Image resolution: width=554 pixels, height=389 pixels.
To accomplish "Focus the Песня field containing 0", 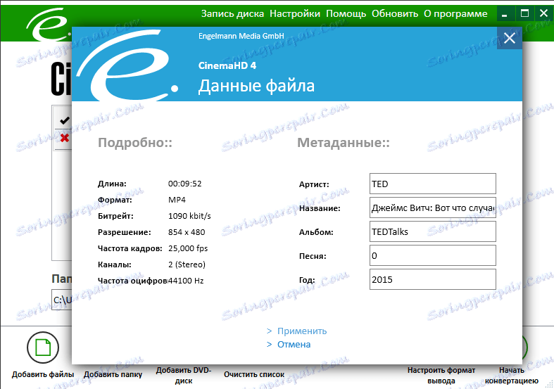I will point(432,255).
